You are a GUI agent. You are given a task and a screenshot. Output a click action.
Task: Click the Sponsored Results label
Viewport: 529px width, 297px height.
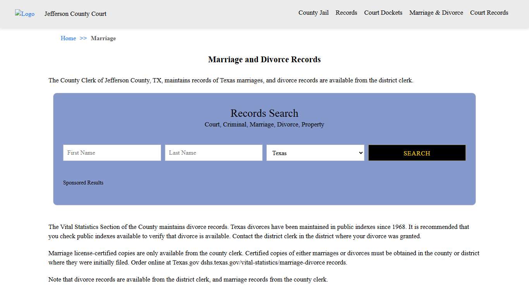click(x=83, y=183)
